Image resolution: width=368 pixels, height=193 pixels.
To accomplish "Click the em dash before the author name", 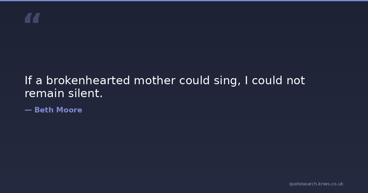I will (28, 110).
